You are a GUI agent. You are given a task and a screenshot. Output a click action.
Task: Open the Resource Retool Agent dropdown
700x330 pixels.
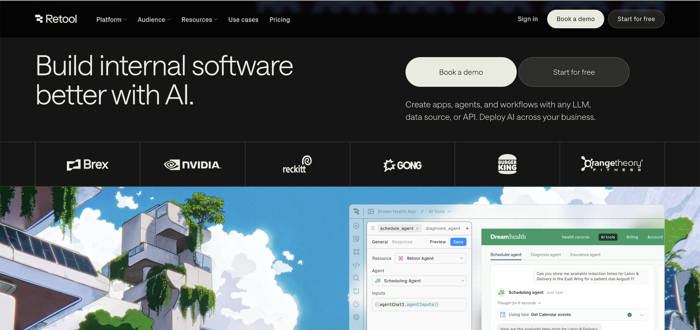pyautogui.click(x=431, y=258)
